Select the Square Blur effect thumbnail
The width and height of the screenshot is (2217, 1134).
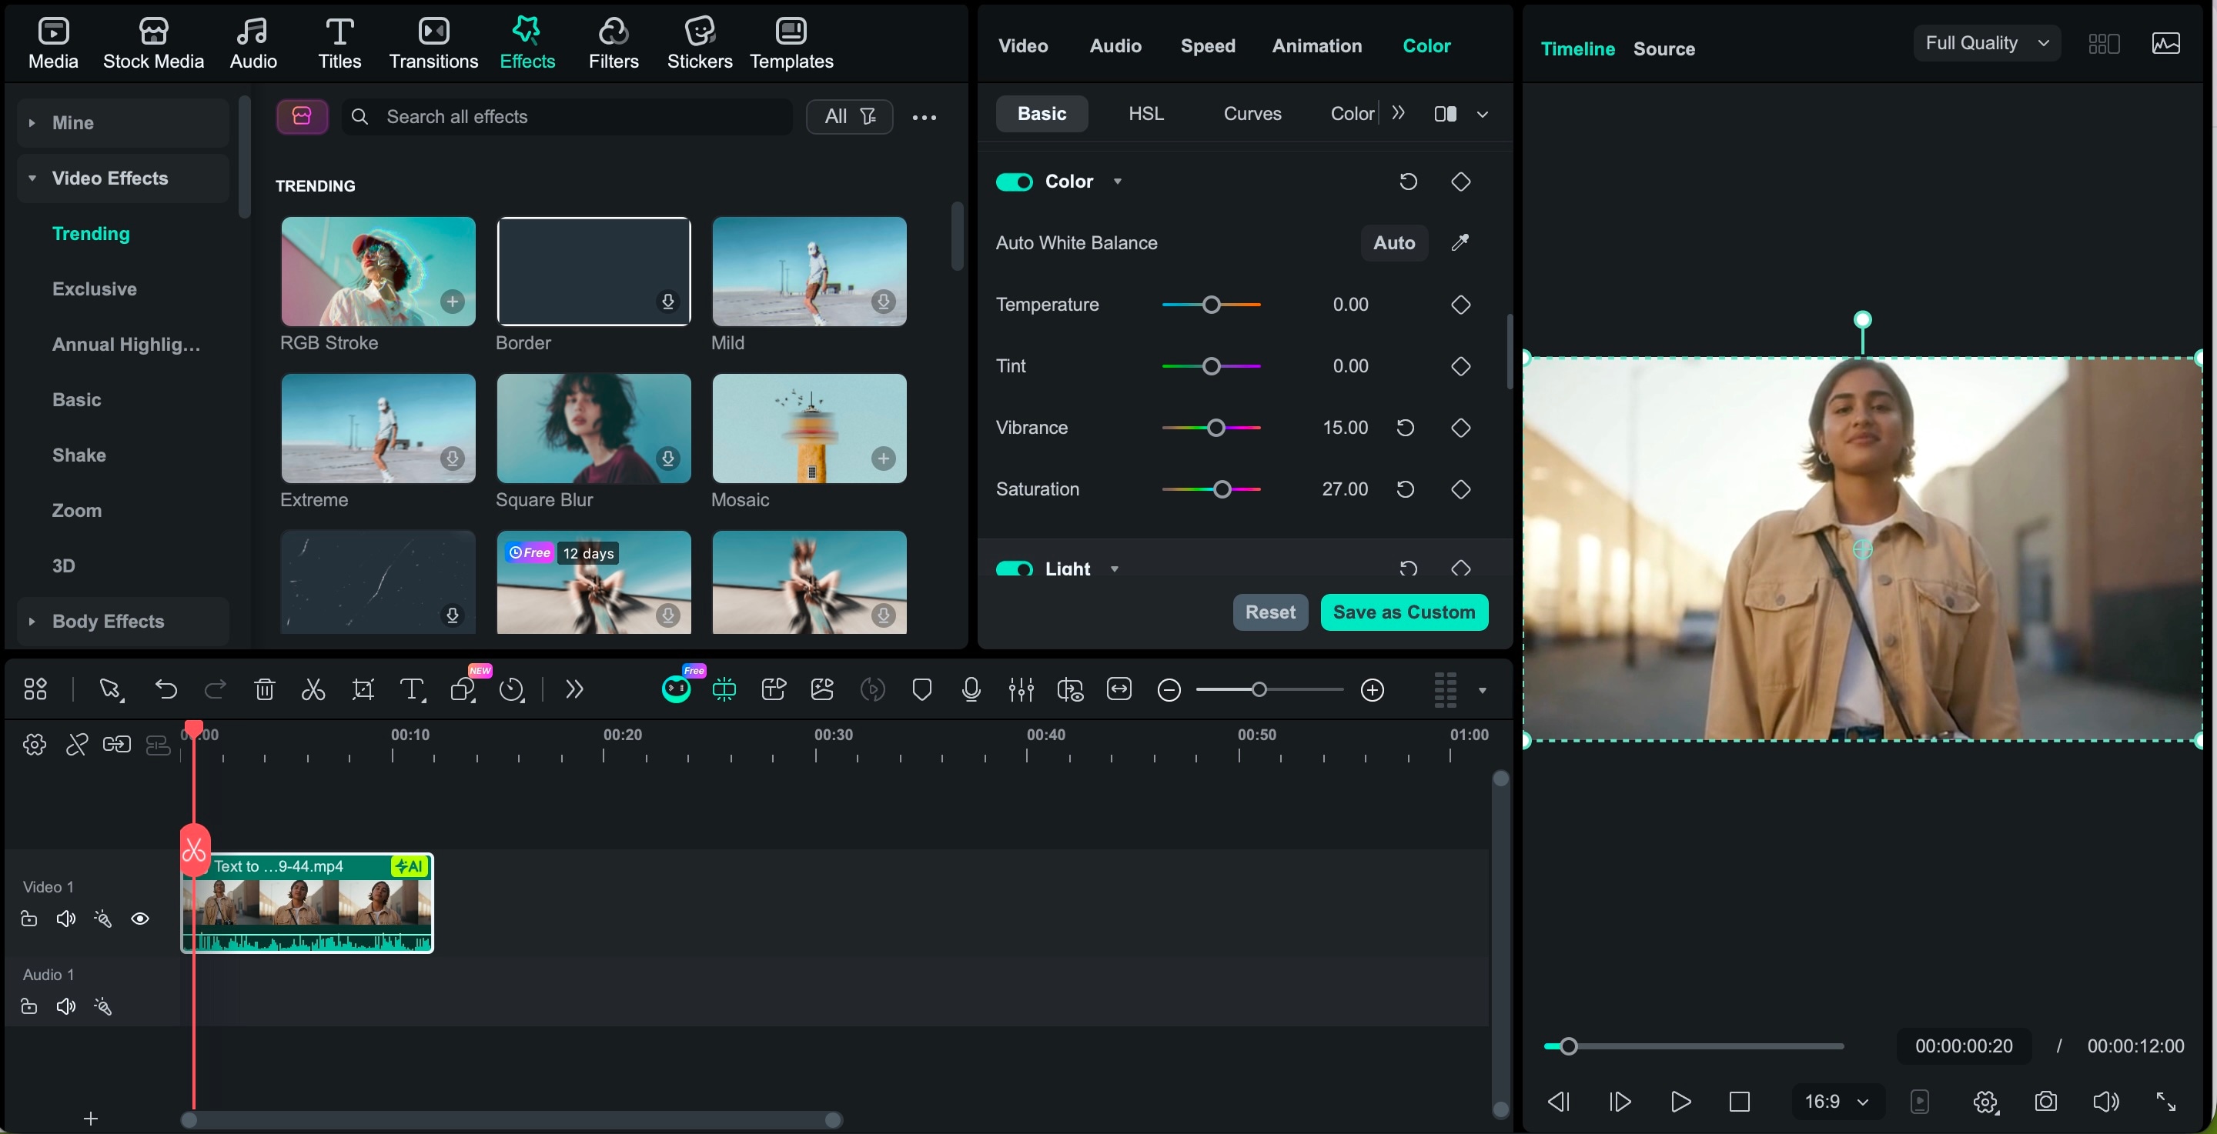(x=592, y=429)
